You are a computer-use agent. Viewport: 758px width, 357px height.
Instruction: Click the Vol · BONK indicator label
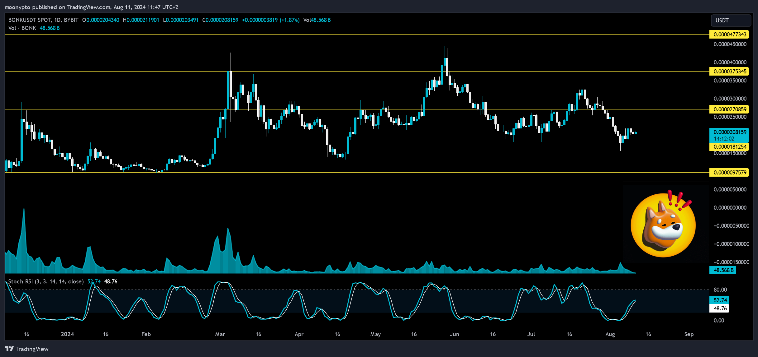22,28
